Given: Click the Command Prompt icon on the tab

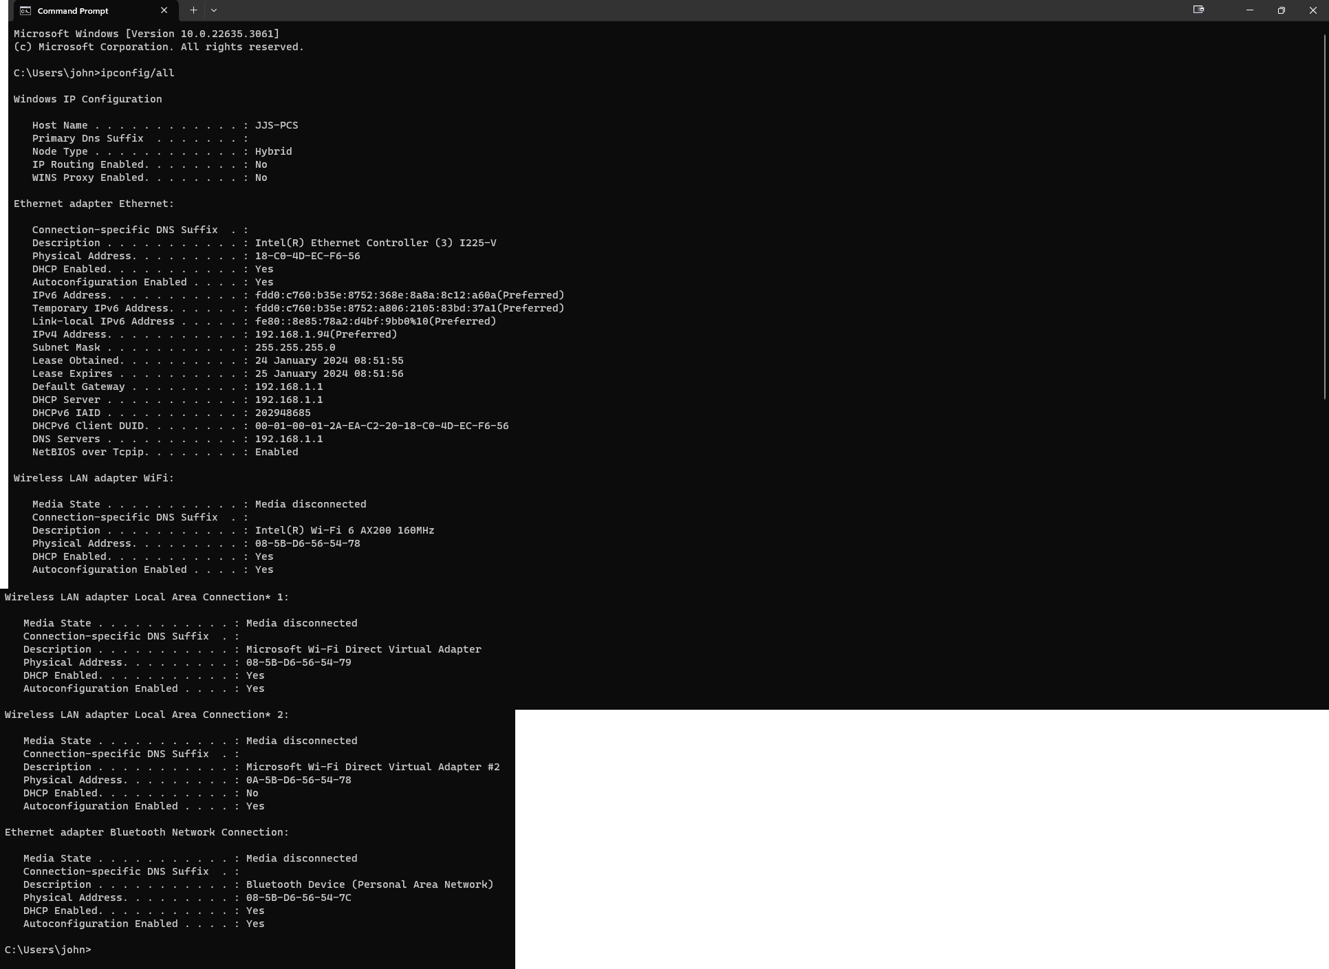Looking at the screenshot, I should (25, 10).
